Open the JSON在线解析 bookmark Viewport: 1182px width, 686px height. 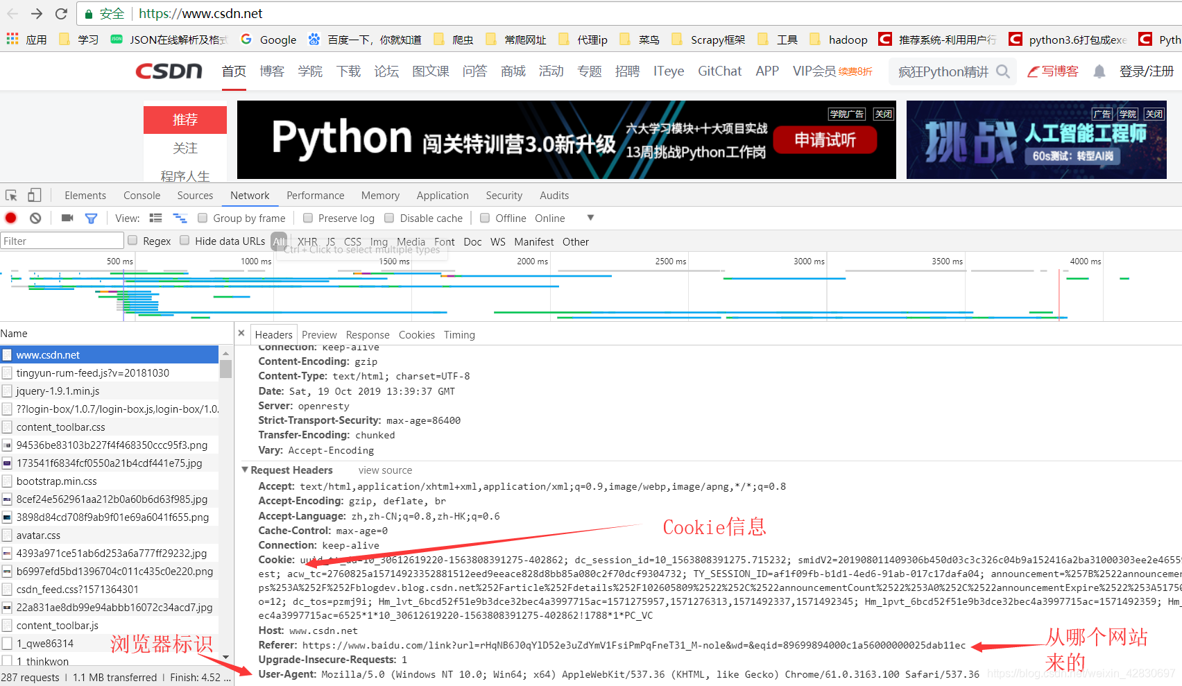point(169,40)
